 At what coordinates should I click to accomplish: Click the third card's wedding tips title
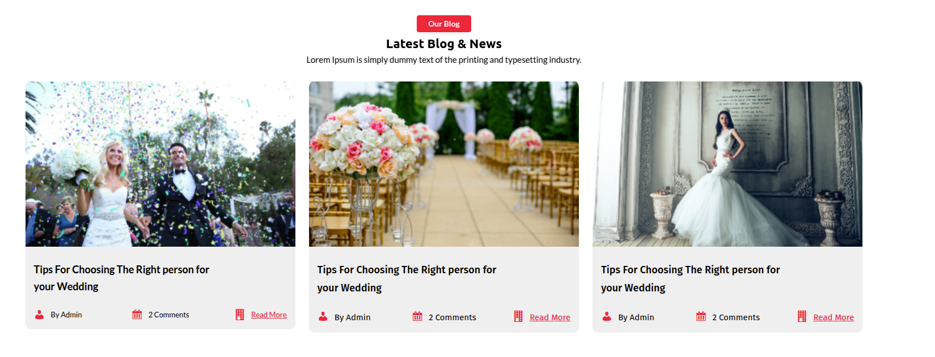point(690,278)
